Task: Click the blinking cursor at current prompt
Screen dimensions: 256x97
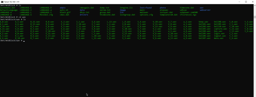Action: tap(24, 41)
